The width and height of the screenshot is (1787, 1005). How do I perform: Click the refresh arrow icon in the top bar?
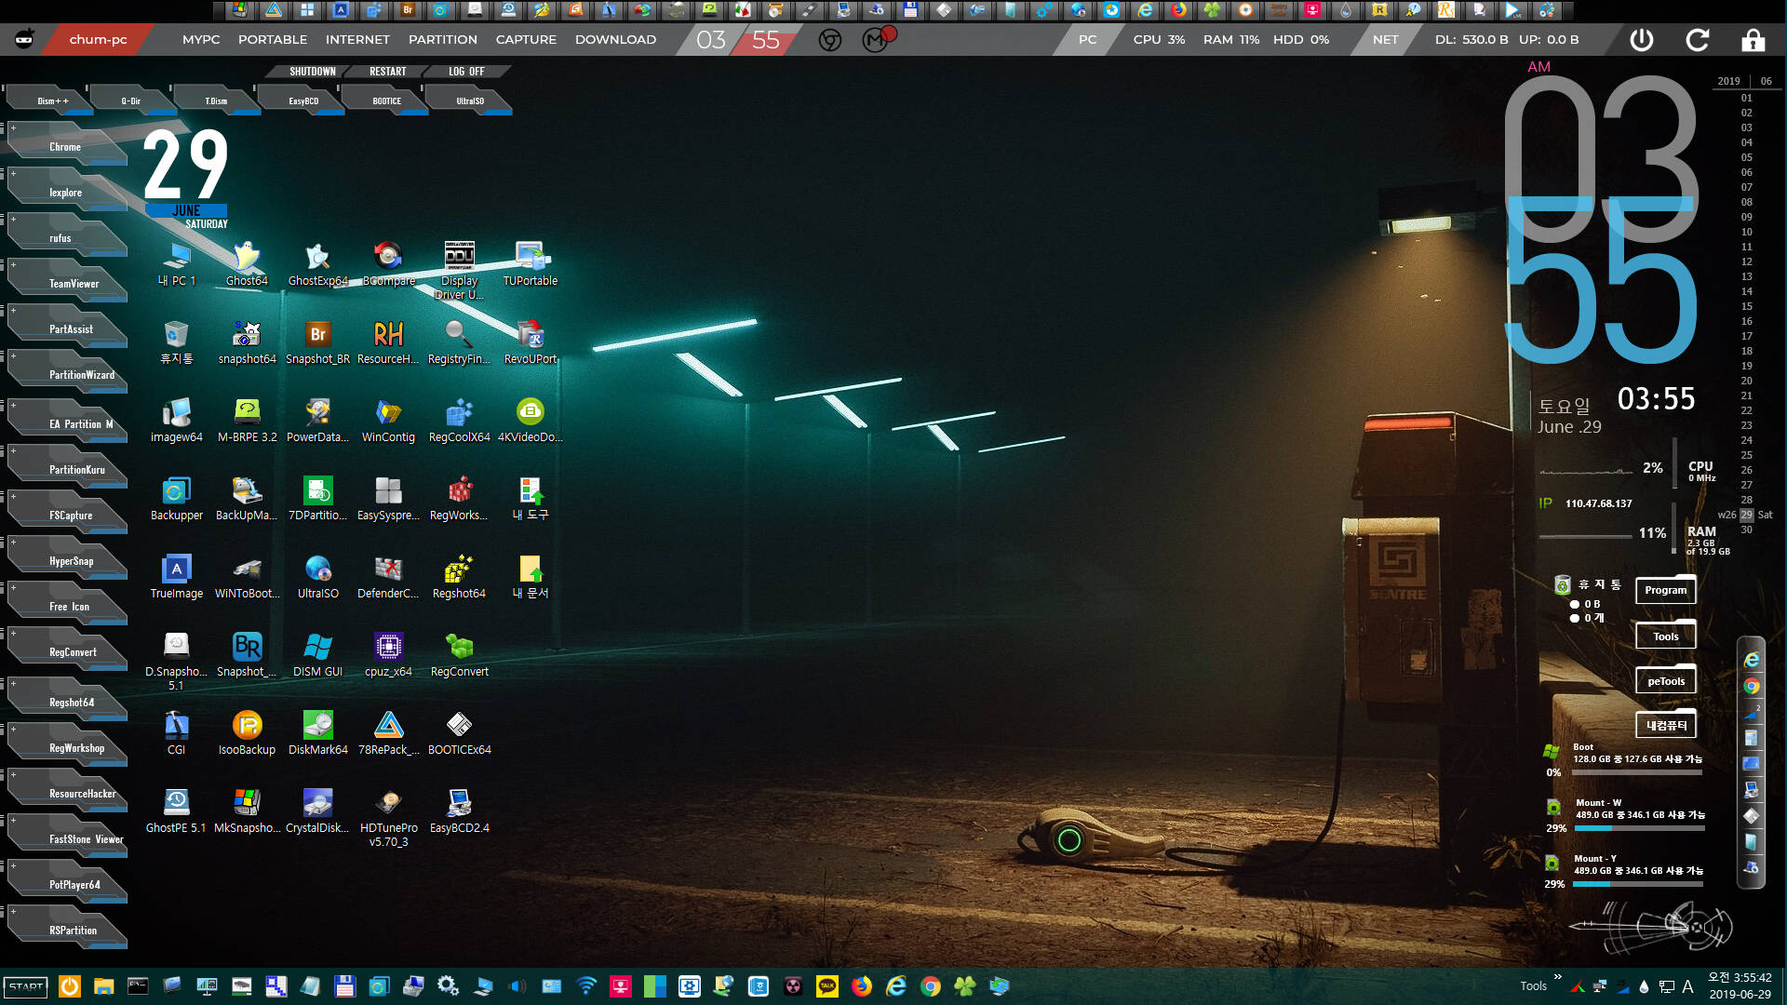(1698, 40)
